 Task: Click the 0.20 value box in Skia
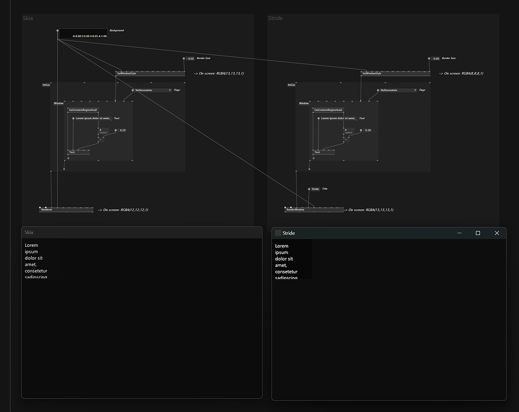coord(123,130)
